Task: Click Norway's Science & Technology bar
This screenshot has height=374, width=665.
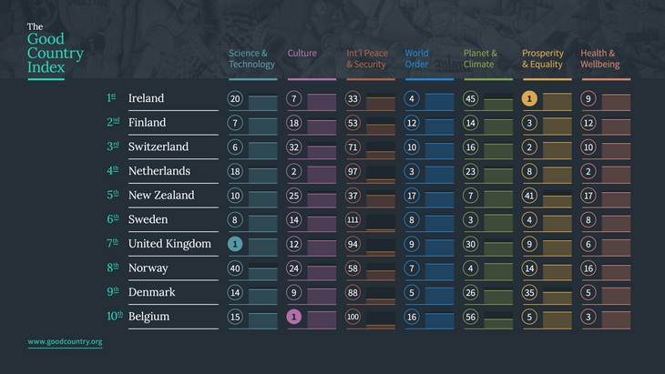Action: point(263,271)
